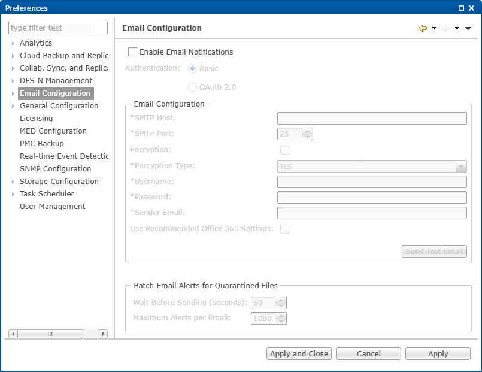Select MED Configuration item

click(53, 131)
